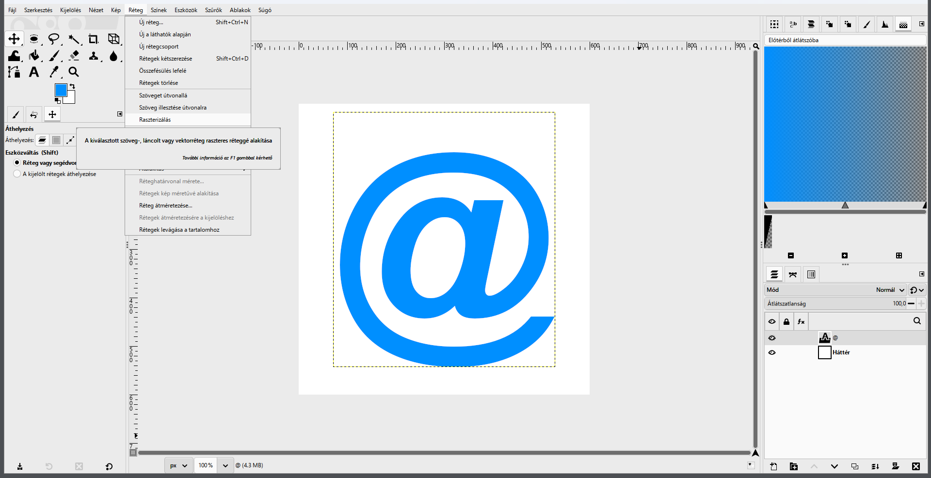
Task: Open the blend mode group switch dropdown
Action: (916, 290)
